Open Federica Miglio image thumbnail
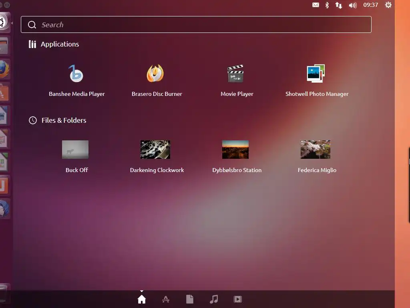Screen dimensions: 410x308 coord(316,150)
